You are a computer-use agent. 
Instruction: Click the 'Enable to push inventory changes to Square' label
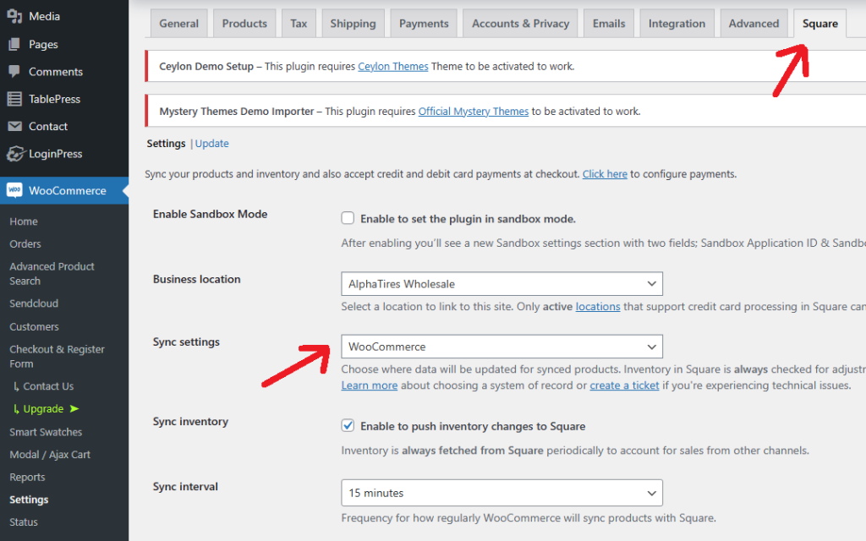473,426
